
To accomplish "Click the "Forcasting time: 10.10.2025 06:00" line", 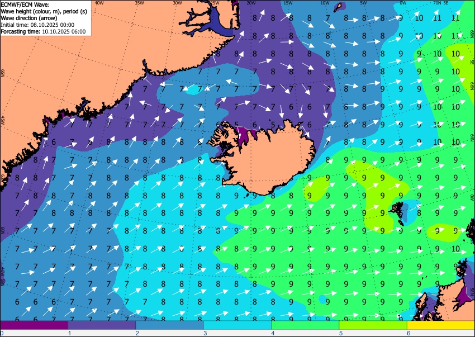I will pos(44,31).
